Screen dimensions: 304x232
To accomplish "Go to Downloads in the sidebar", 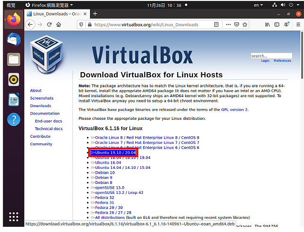I will pos(41,106).
